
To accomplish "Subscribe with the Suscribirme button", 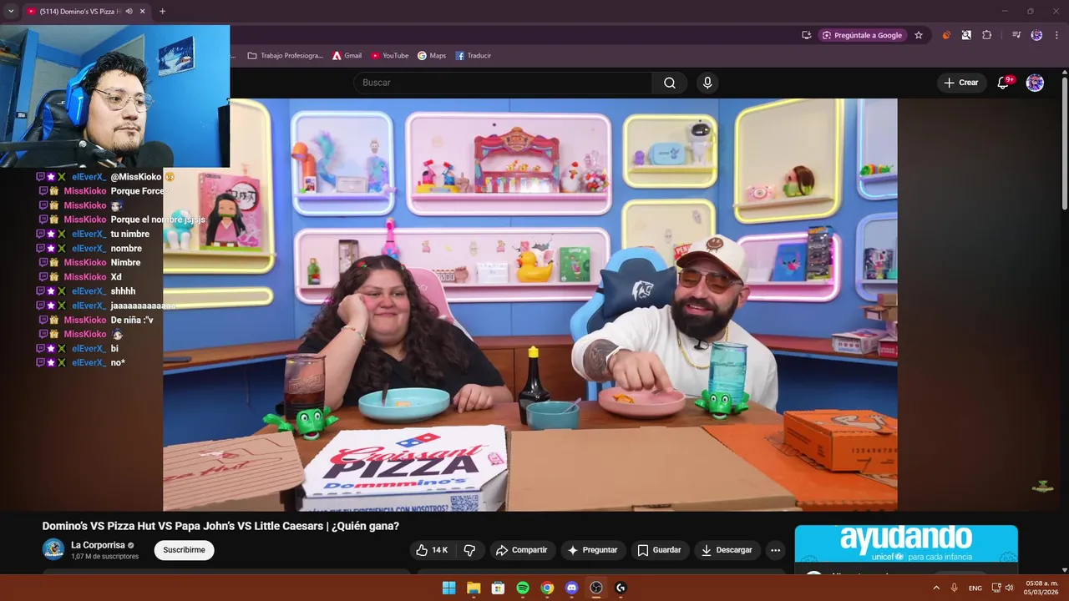I will tap(184, 550).
